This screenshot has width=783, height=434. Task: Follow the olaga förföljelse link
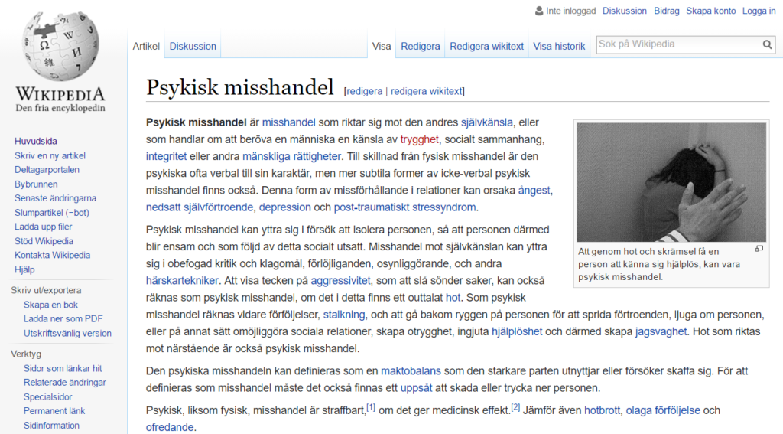click(x=663, y=411)
